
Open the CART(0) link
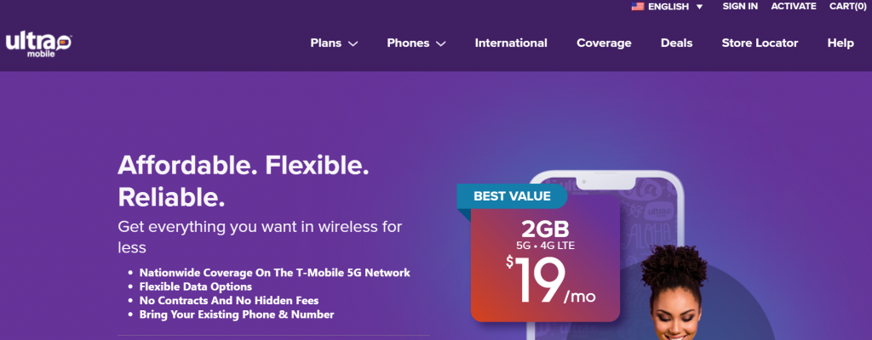coord(848,6)
